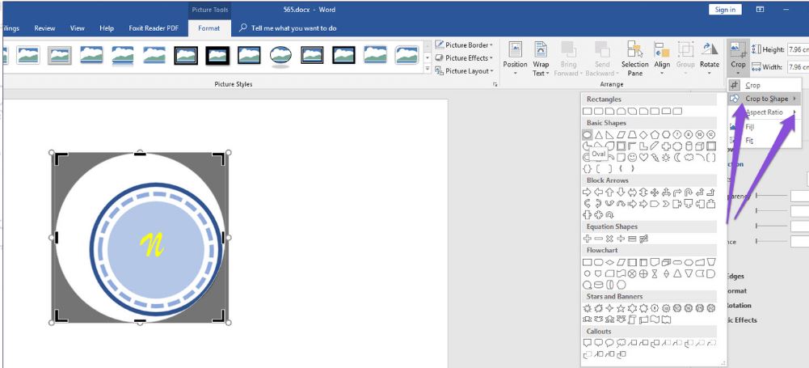The height and width of the screenshot is (368, 809).
Task: Expand the Aspect Ratio submenu
Action: (x=764, y=112)
